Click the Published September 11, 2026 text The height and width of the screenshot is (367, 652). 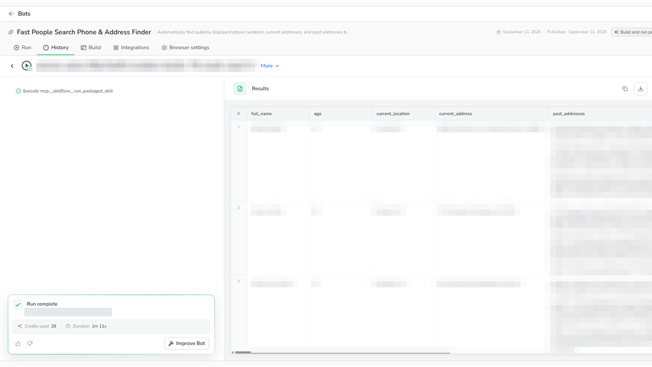point(577,32)
